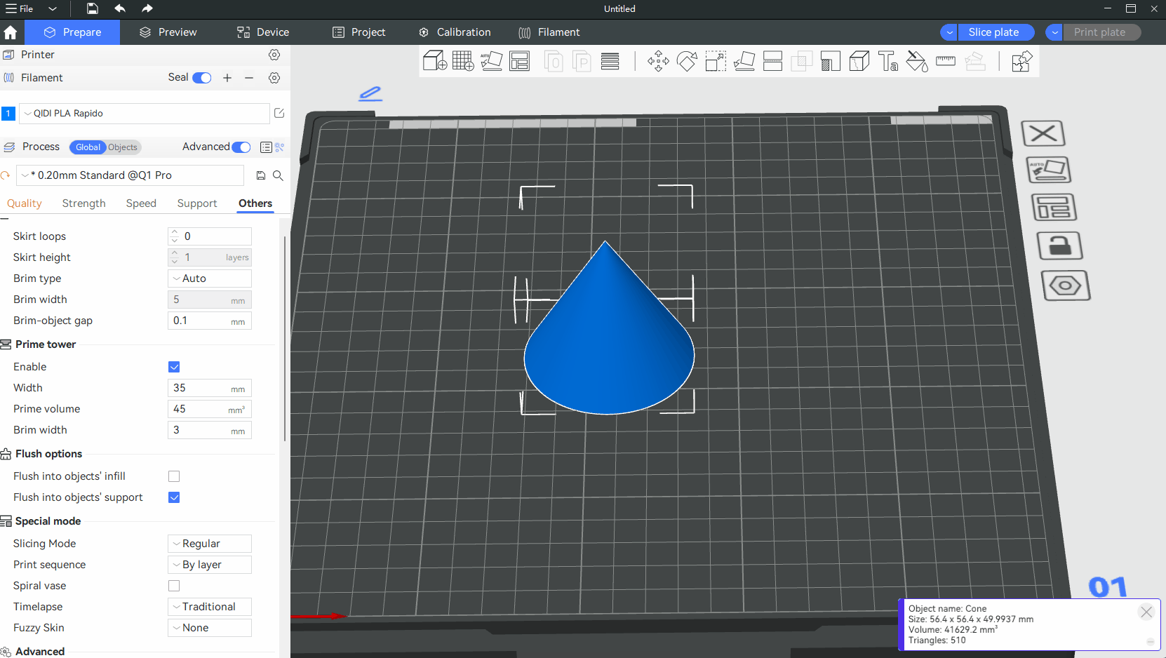This screenshot has height=658, width=1166.
Task: Enable the Spiral vase checkbox
Action: coord(174,586)
